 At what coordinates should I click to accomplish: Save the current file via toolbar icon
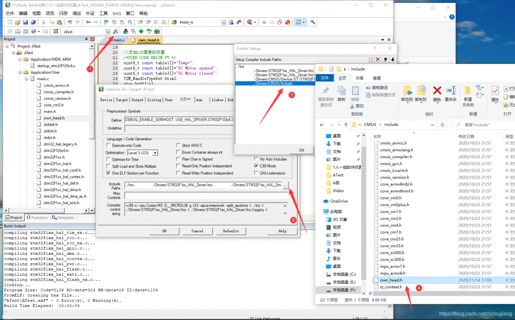click(25, 22)
